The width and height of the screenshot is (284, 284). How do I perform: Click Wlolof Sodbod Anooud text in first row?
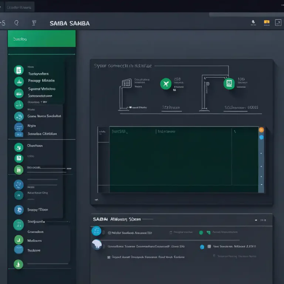coord(132,233)
